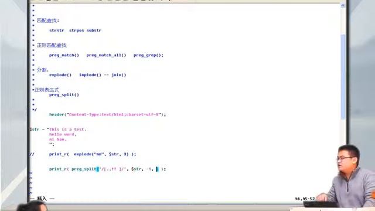Click the 'preg_match()' text
Viewport: 375px width, 211px height.
(64, 55)
